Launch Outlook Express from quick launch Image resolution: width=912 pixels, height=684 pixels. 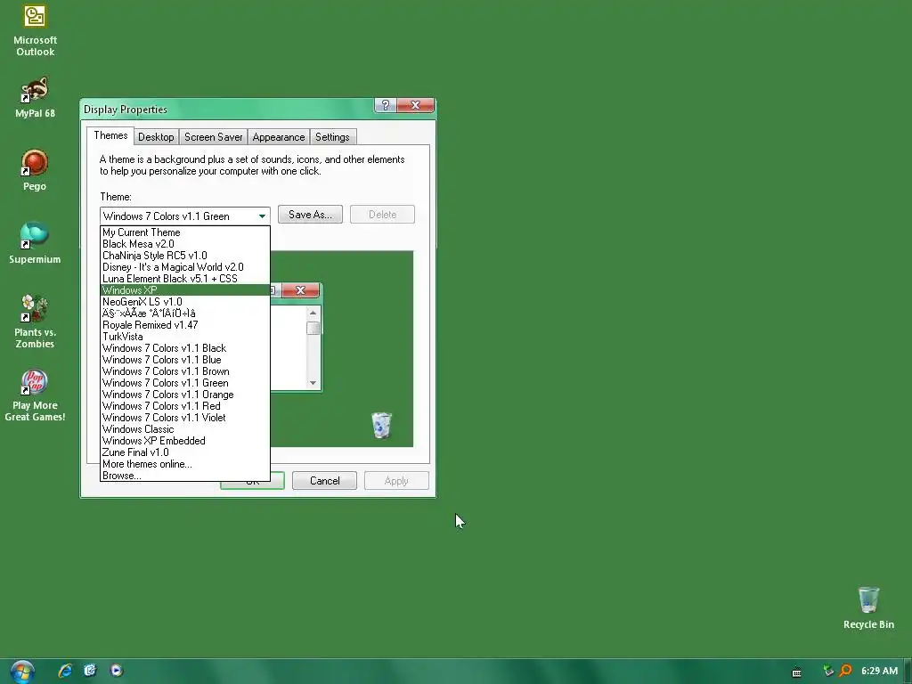[x=90, y=671]
